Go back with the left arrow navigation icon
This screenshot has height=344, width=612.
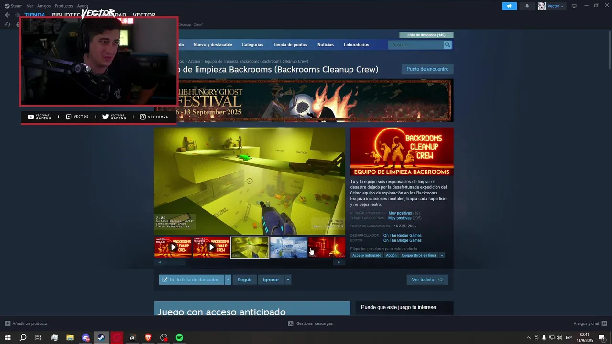tap(7, 15)
